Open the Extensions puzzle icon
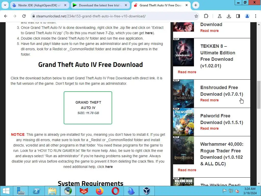The height and width of the screenshot is (196, 261). (206, 16)
